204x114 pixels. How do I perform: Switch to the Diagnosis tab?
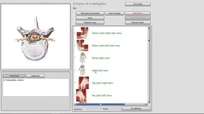tap(35, 76)
